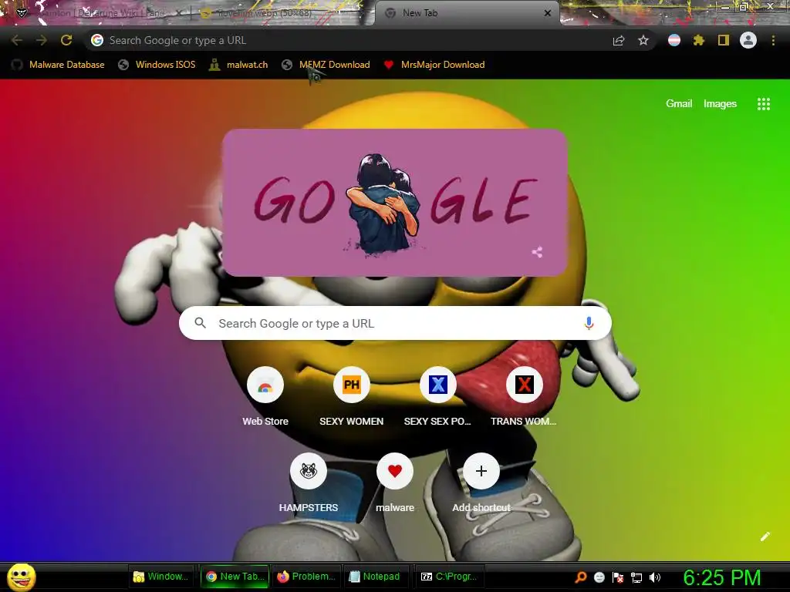The height and width of the screenshot is (592, 790).
Task: Click the magnifier icon in the search box
Action: pyautogui.click(x=200, y=323)
